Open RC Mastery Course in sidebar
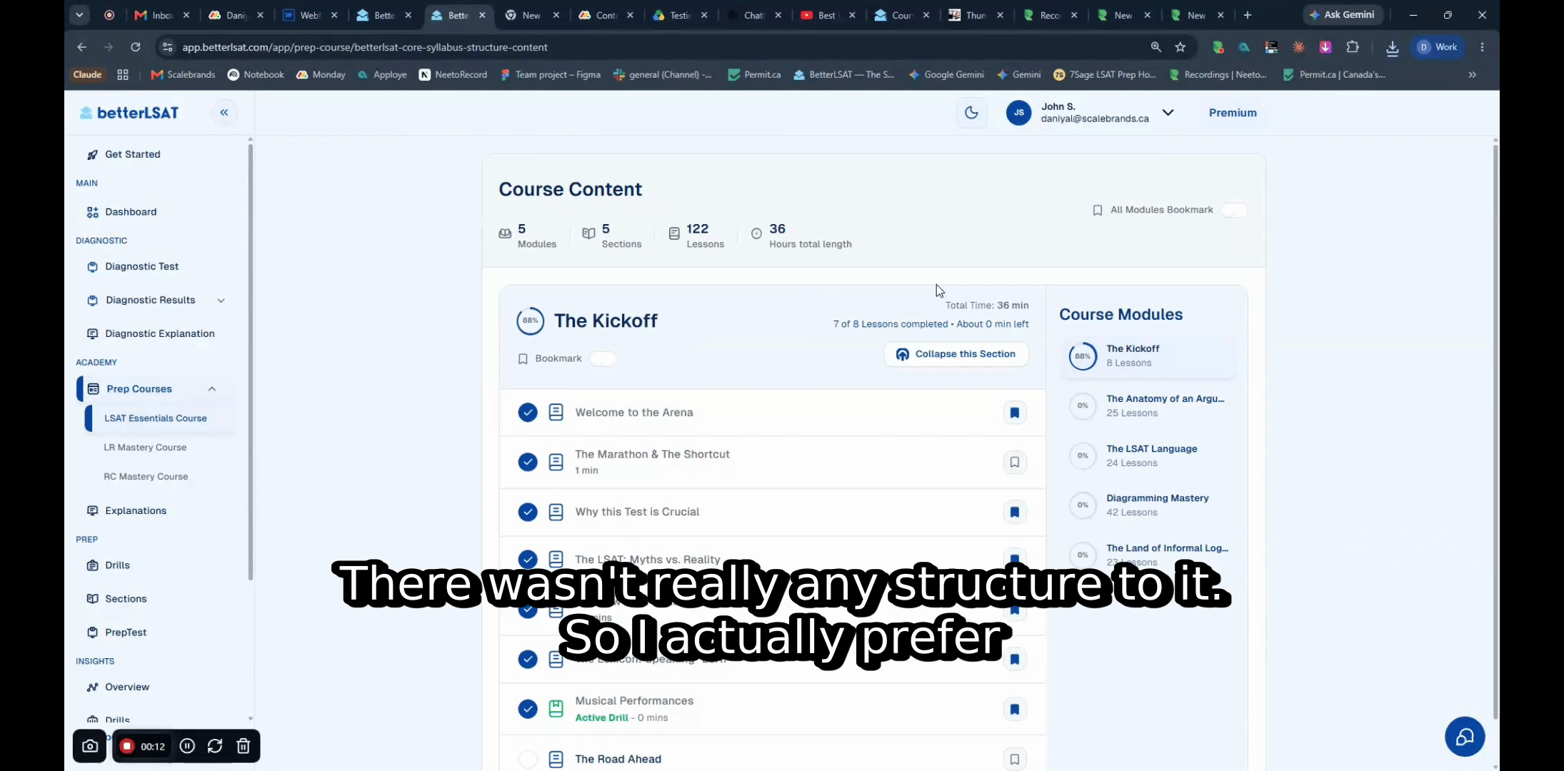The width and height of the screenshot is (1564, 771). tap(146, 477)
